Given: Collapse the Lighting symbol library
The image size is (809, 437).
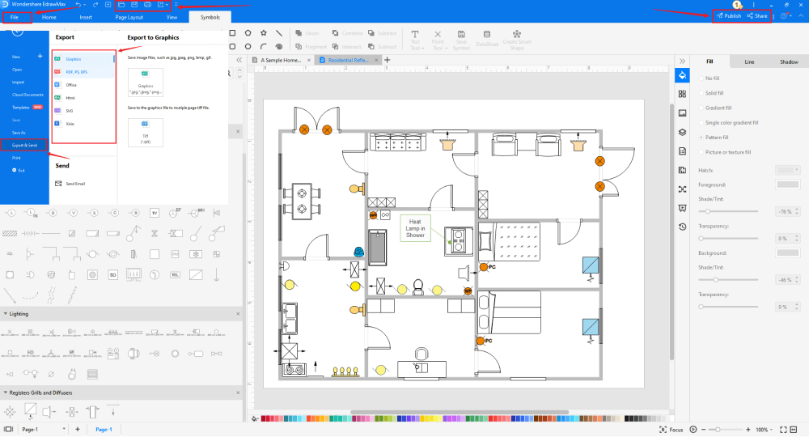Looking at the screenshot, I should (5, 314).
